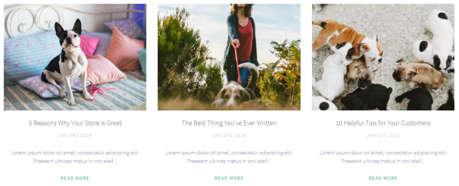Open '10 Helpful Tips for Your Customers'
459x186 pixels.
(383, 123)
